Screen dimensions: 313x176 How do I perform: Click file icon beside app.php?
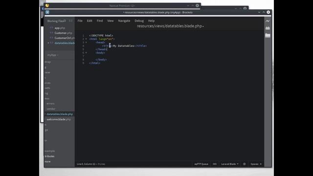(51, 28)
